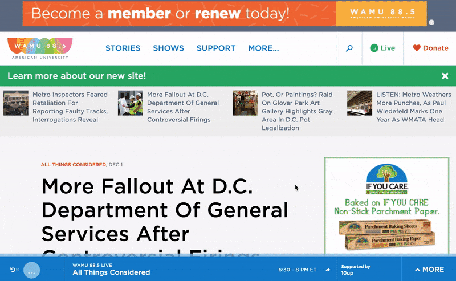Open the Stories menu
Viewport: 456px width, 281px height.
click(123, 48)
